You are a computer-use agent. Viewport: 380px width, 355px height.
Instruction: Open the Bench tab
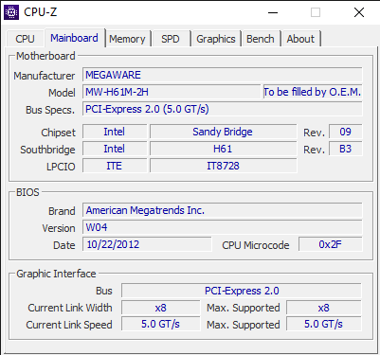click(x=261, y=39)
